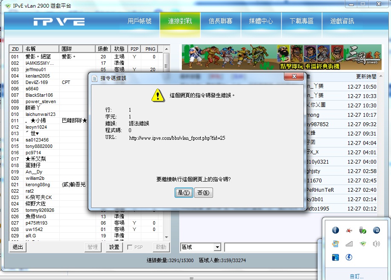Select player tommy926926
The width and height of the screenshot is (391, 280).
point(49,210)
